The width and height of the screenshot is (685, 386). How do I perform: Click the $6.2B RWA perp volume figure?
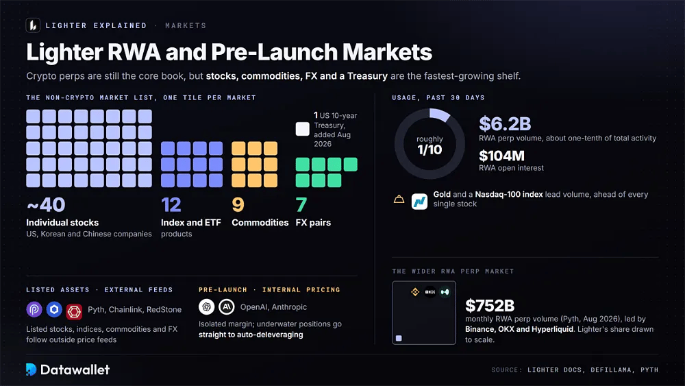pyautogui.click(x=505, y=123)
